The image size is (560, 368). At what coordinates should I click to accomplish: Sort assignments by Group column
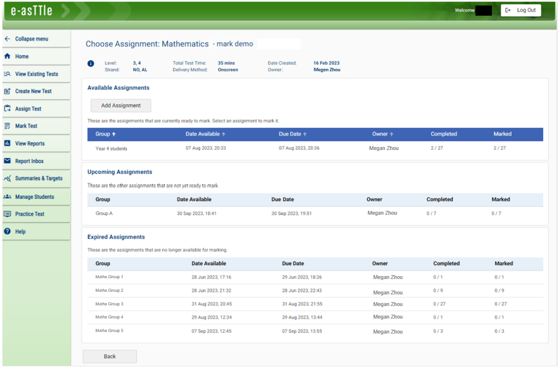(106, 134)
